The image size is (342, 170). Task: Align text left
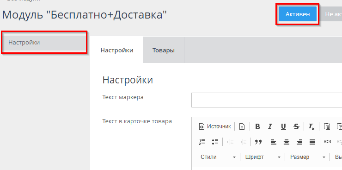[x=274, y=142]
